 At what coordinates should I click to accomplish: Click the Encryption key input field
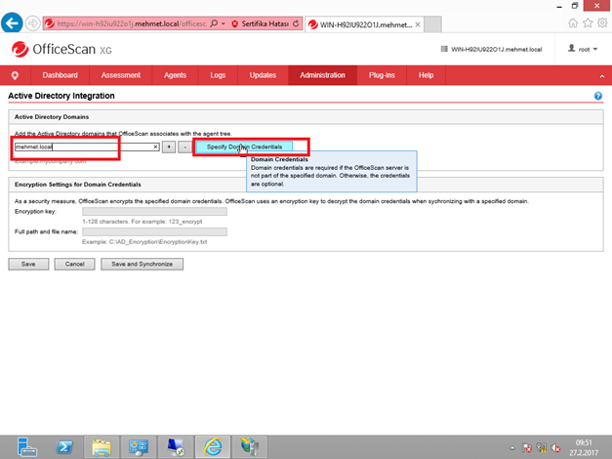pos(154,211)
